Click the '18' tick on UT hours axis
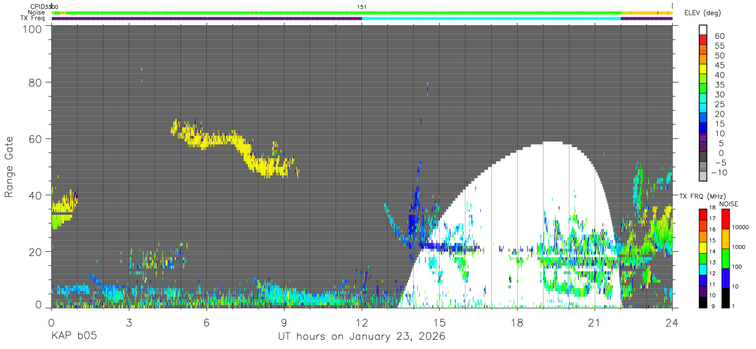The image size is (756, 349). click(517, 322)
